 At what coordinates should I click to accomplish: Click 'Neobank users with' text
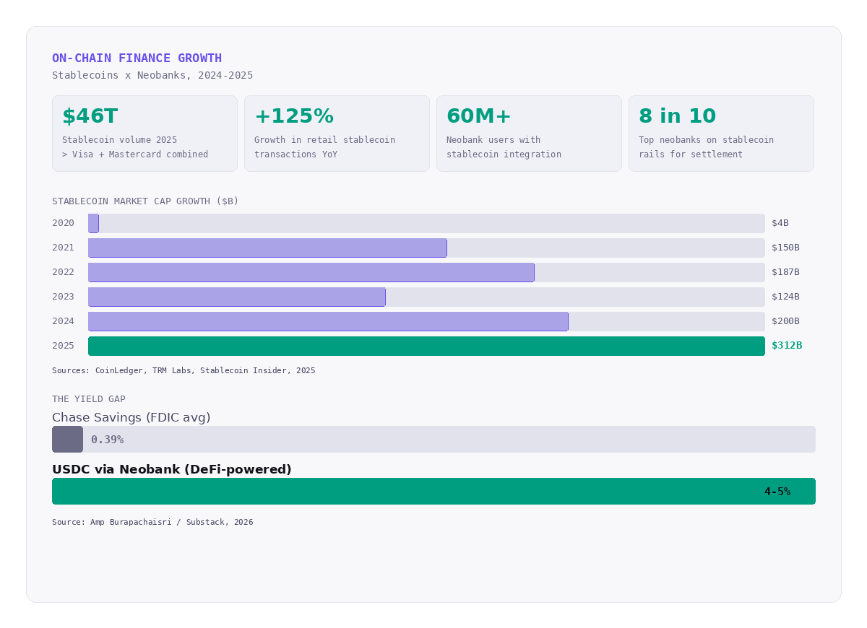click(493, 140)
